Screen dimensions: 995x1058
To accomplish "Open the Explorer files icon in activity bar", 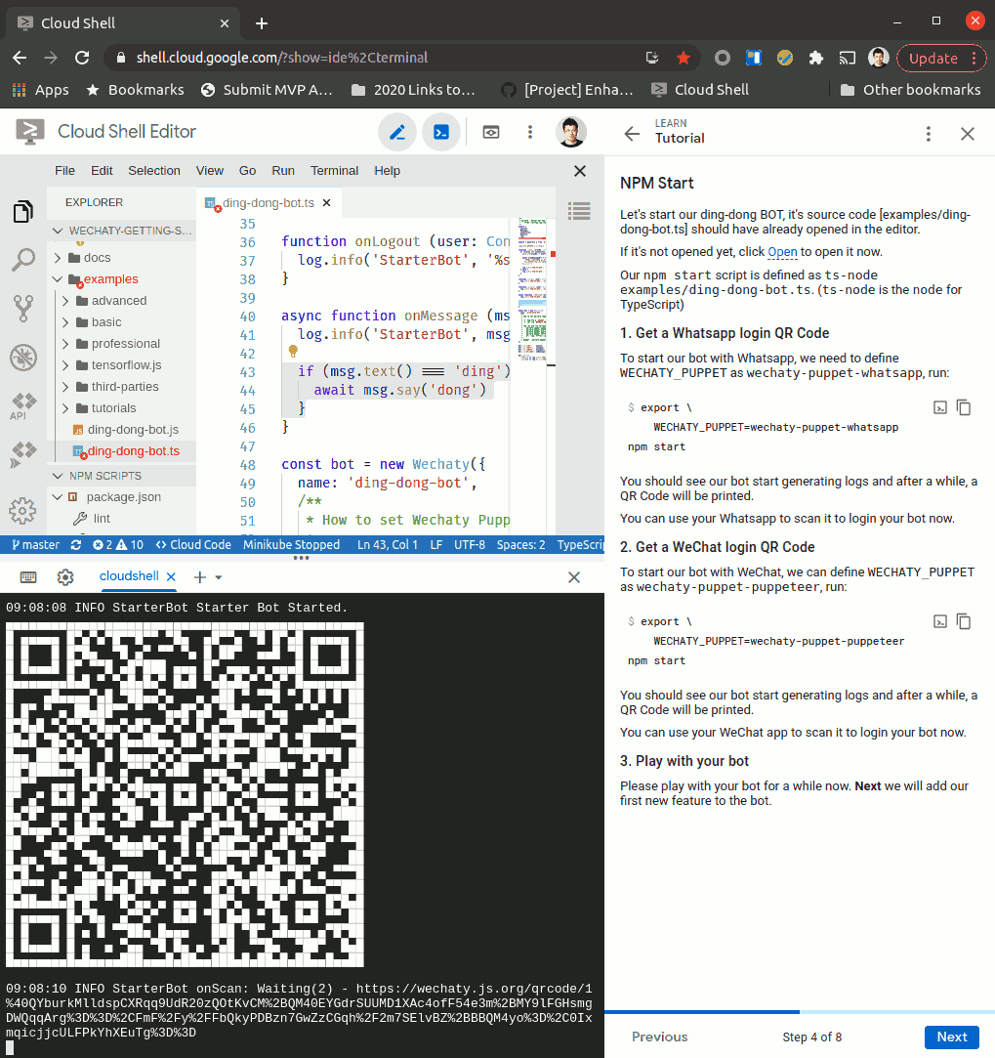I will click(22, 212).
